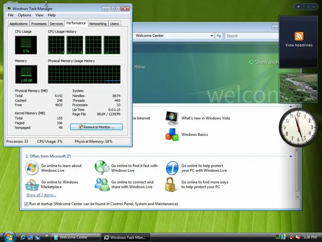Click Physical Memory Total value 6142
The width and height of the screenshot is (322, 242).
58,96
